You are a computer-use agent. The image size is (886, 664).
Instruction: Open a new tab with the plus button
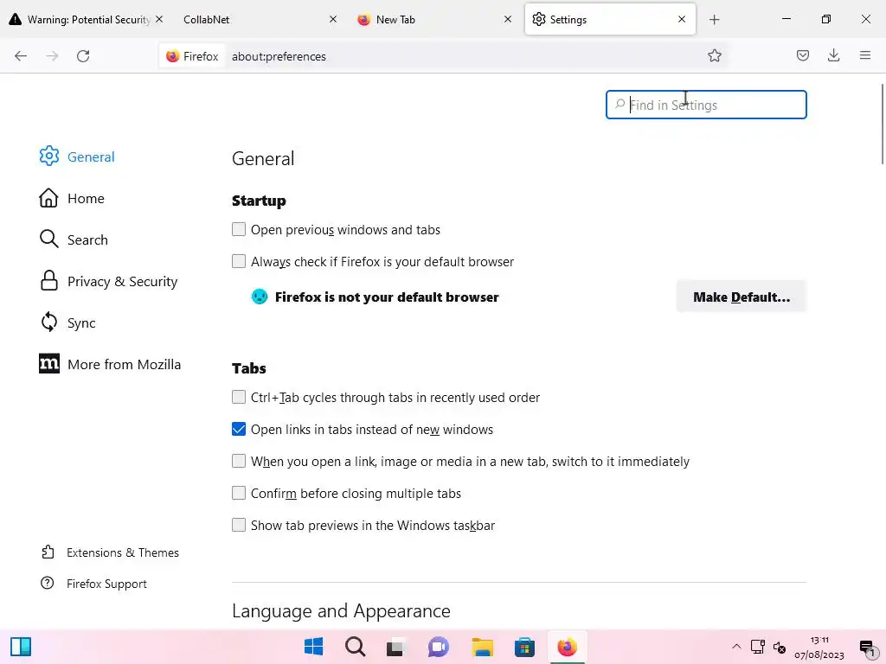click(714, 20)
